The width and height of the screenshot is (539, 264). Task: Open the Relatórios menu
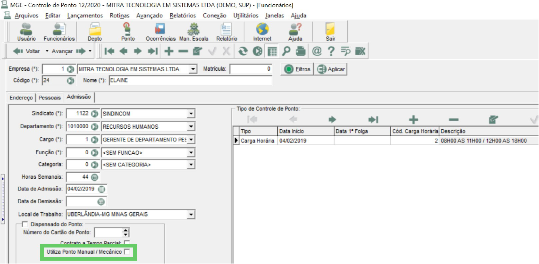tap(183, 16)
